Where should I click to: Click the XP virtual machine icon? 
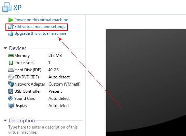7,7
